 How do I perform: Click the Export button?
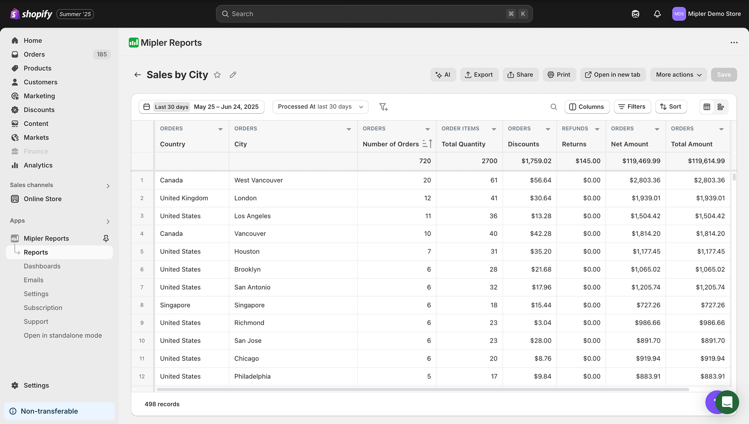tap(479, 75)
